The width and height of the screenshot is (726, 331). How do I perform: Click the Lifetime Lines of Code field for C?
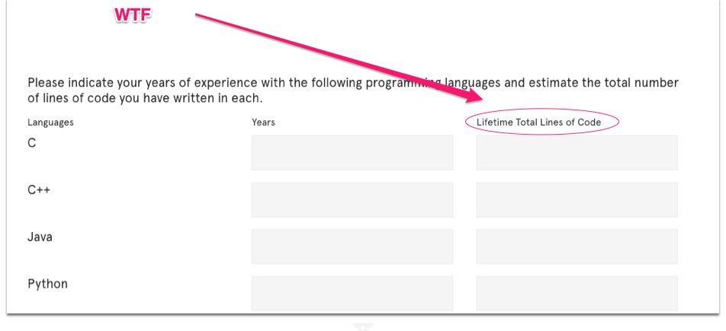click(577, 152)
